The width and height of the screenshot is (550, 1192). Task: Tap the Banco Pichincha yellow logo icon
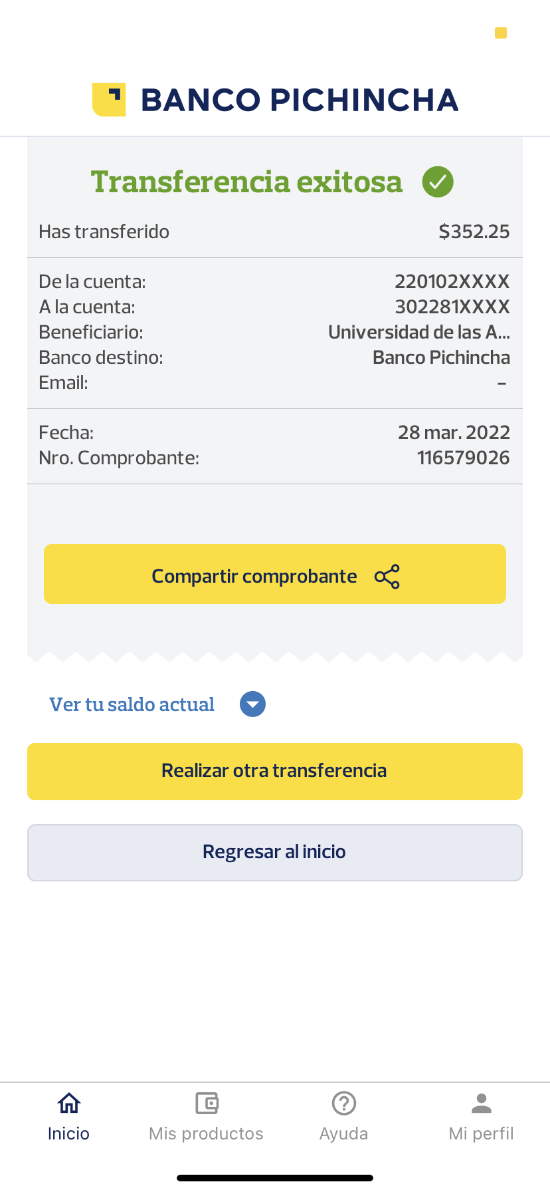pos(109,100)
